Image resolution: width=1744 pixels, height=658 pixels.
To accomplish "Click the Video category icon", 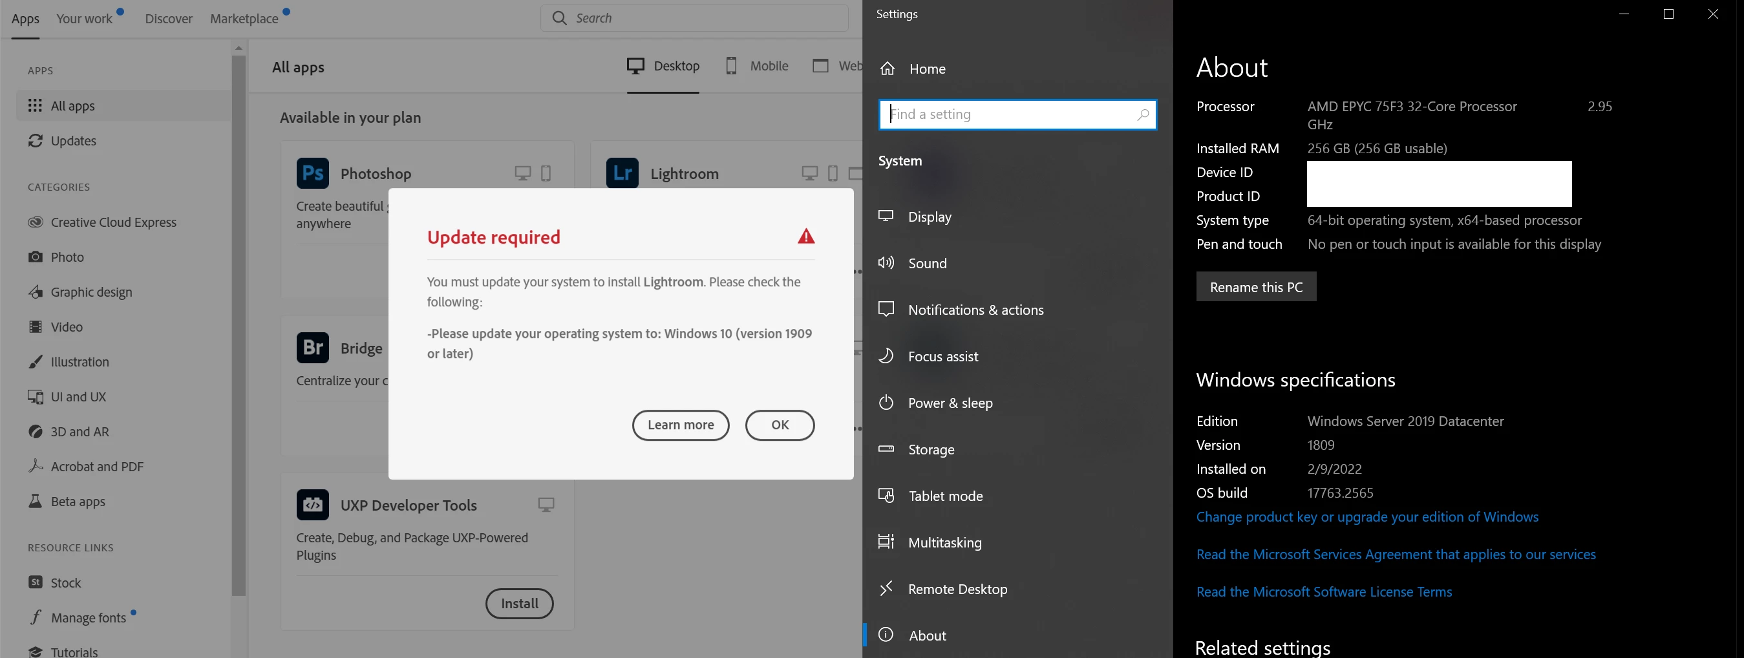I will click(x=35, y=327).
